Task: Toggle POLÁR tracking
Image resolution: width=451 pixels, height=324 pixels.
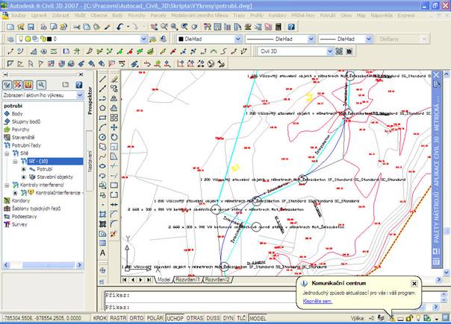Action: point(155,318)
